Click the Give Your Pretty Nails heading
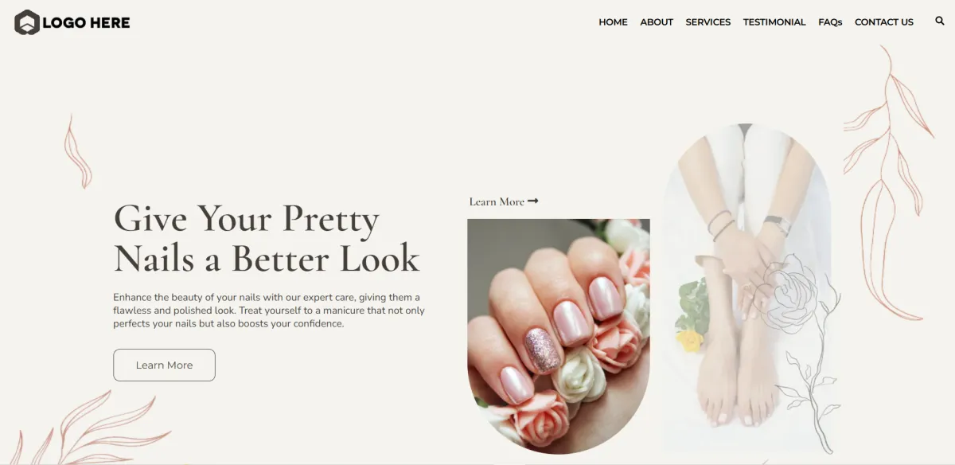This screenshot has width=955, height=465. 267,238
